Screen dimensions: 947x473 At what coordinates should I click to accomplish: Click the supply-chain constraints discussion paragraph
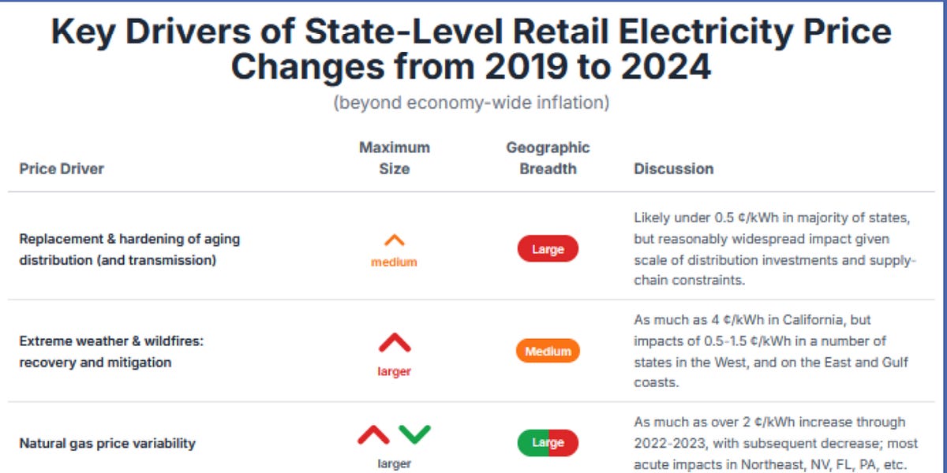[x=774, y=249]
